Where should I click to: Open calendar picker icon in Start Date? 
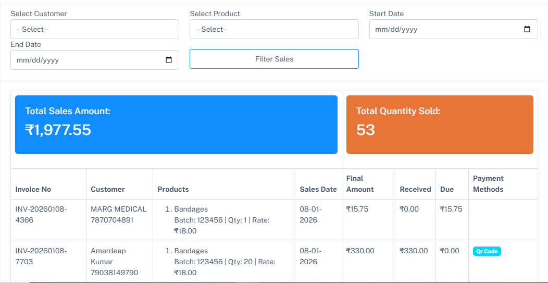(x=527, y=29)
